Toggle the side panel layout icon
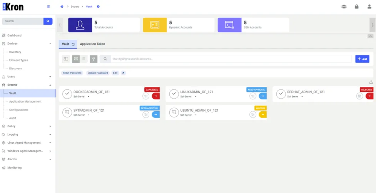 click(x=66, y=59)
